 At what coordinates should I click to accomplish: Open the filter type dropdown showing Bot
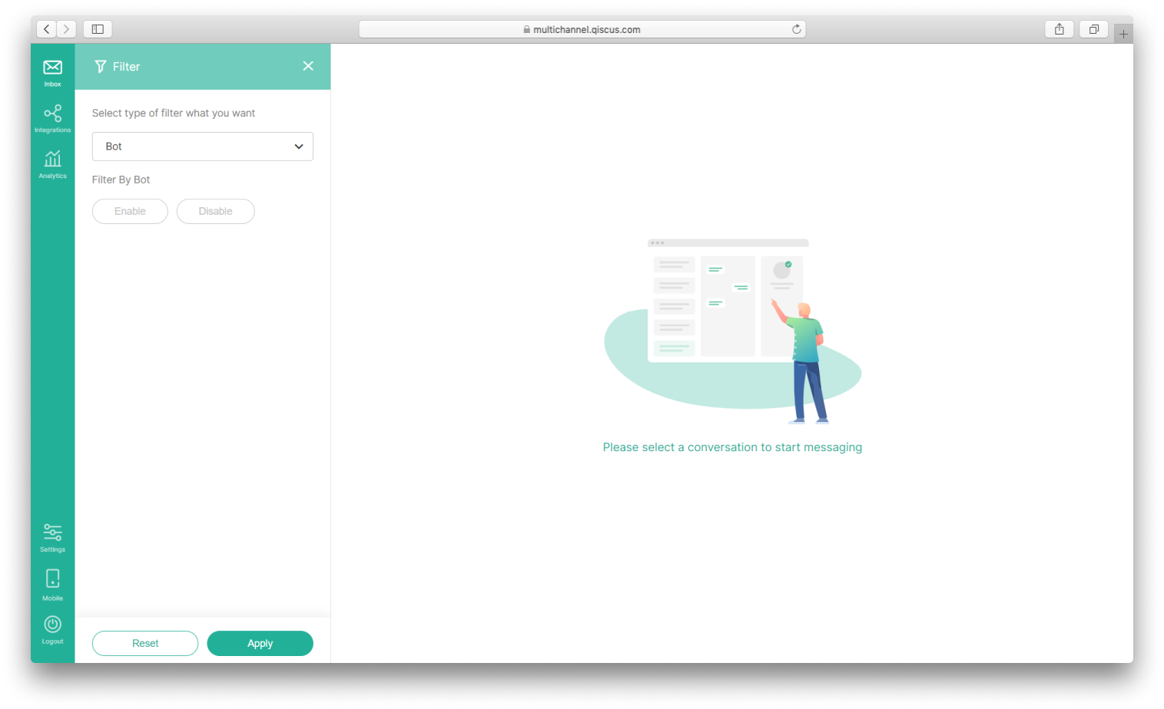coord(203,147)
